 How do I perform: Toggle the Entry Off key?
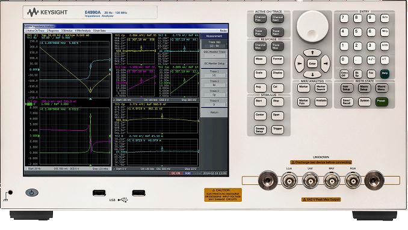[x=344, y=74]
